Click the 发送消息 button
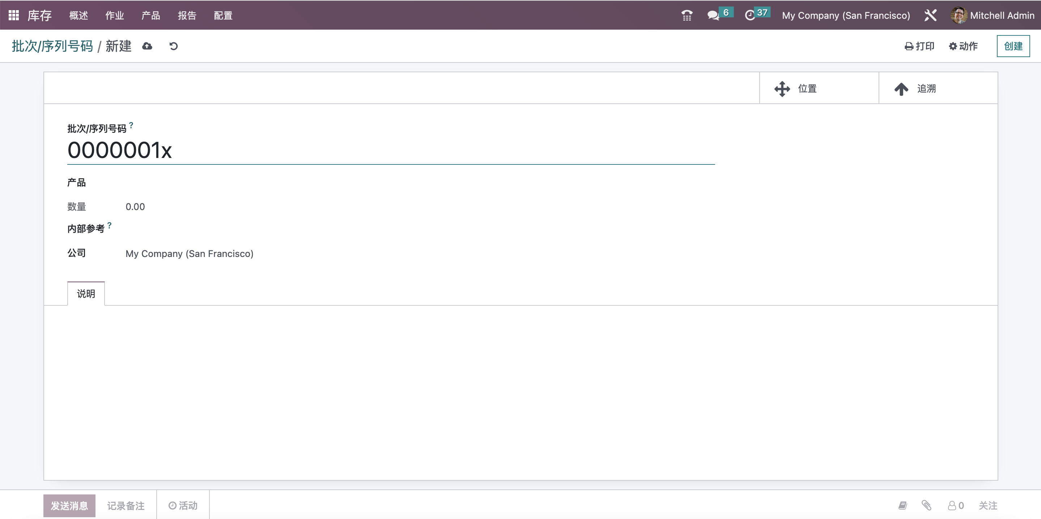This screenshot has height=519, width=1041. (x=69, y=506)
